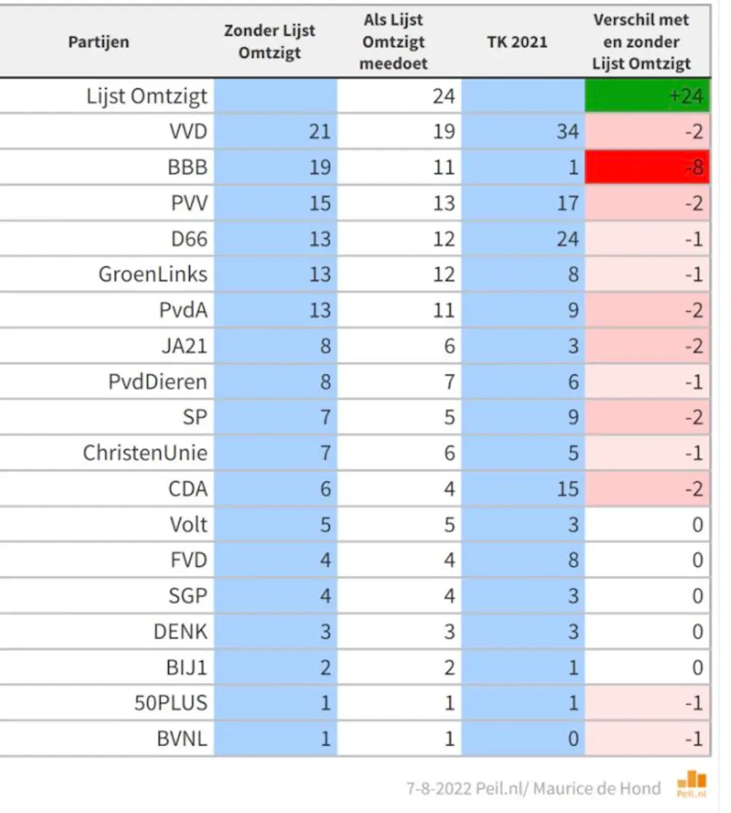This screenshot has width=731, height=813.
Task: Select the 24 seats Lijst Omtzigt cell
Action: pos(444,96)
